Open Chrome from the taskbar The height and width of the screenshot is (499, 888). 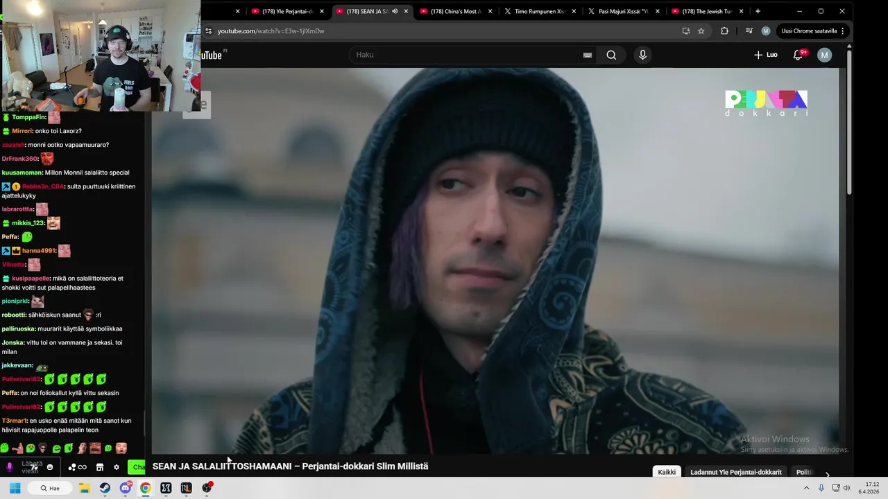click(146, 488)
